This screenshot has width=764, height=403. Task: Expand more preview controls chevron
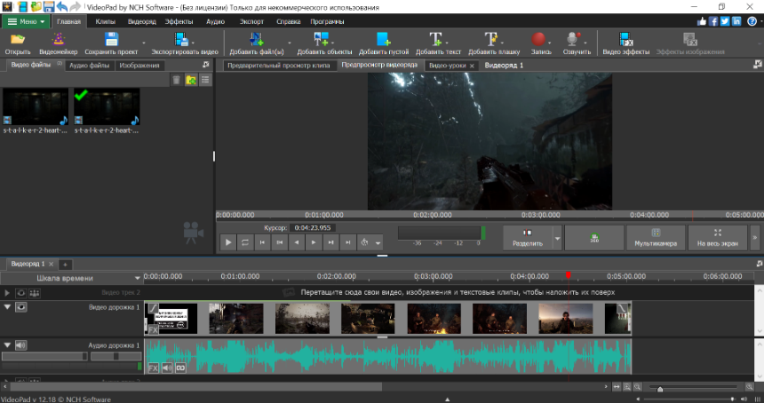pyautogui.click(x=755, y=238)
